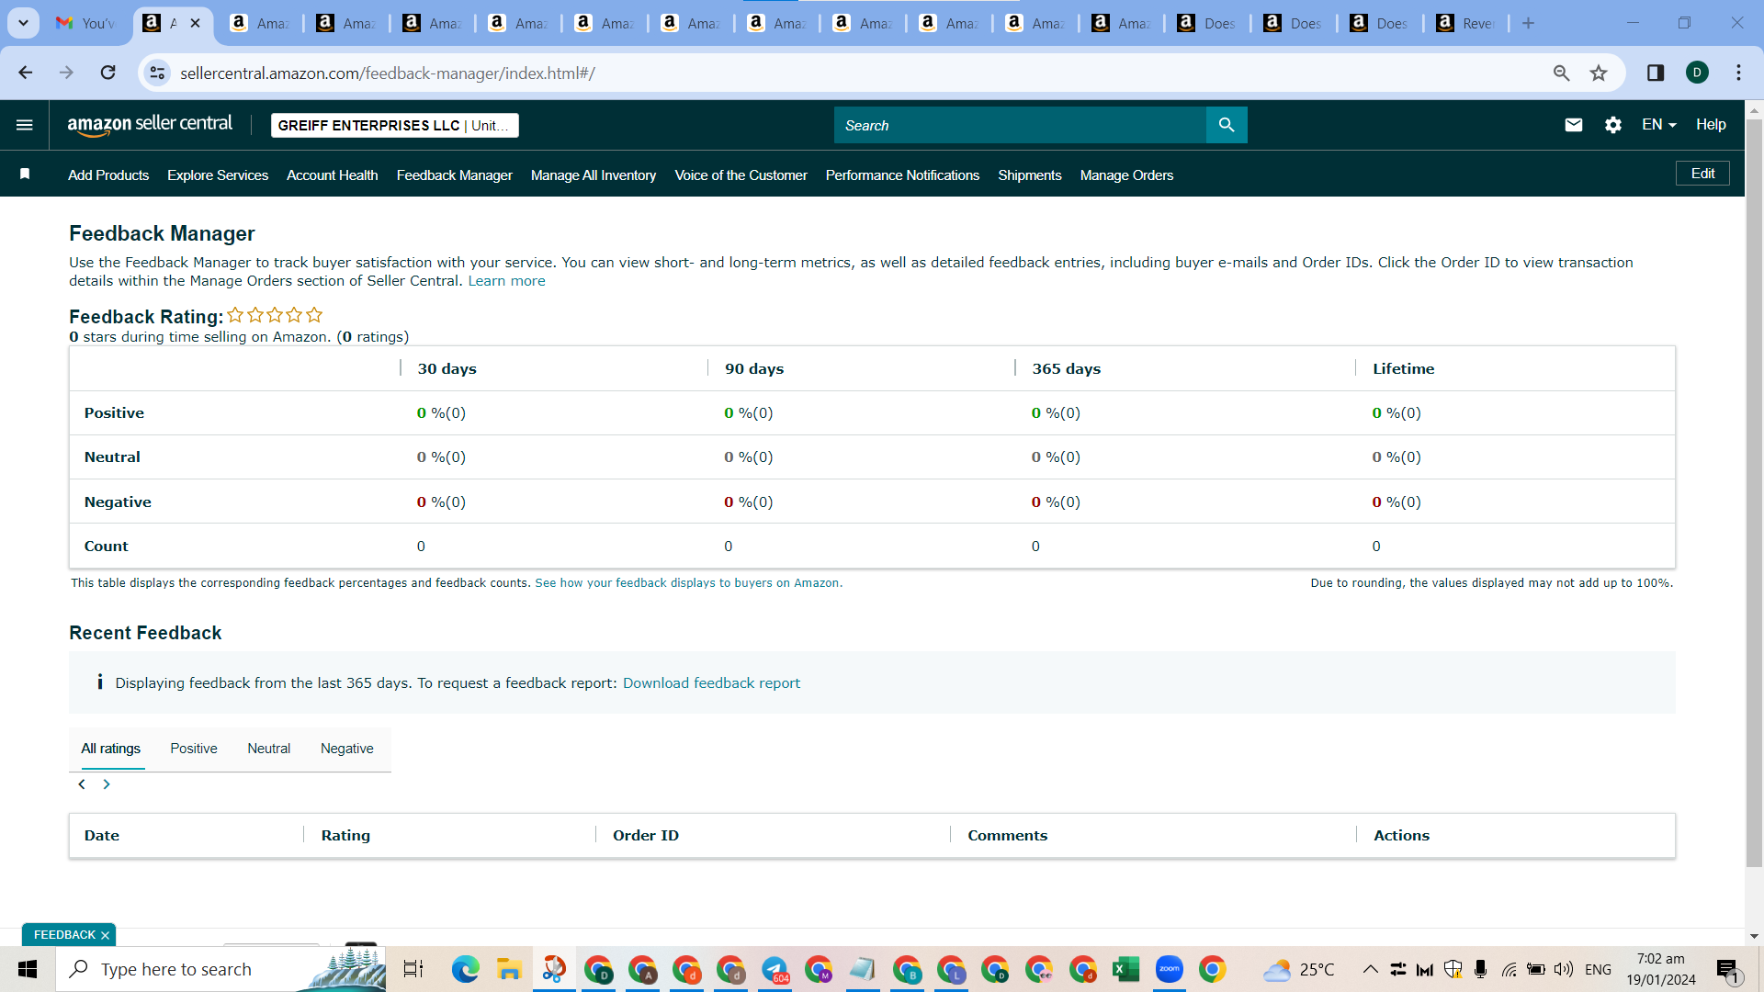Select the Negative ratings tab

[346, 749]
